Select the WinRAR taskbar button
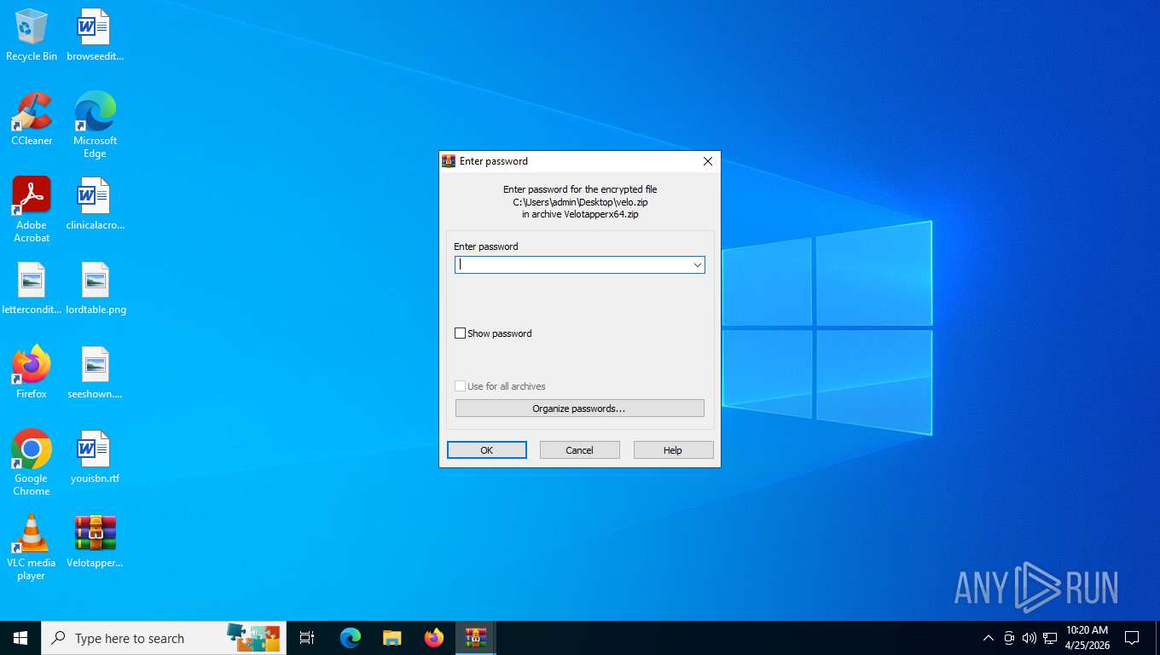 (475, 638)
